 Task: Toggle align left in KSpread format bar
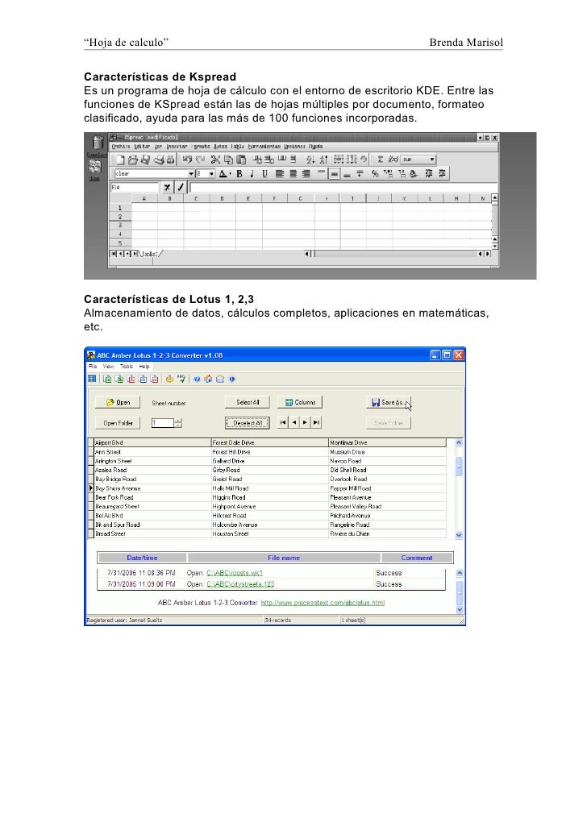tap(280, 173)
